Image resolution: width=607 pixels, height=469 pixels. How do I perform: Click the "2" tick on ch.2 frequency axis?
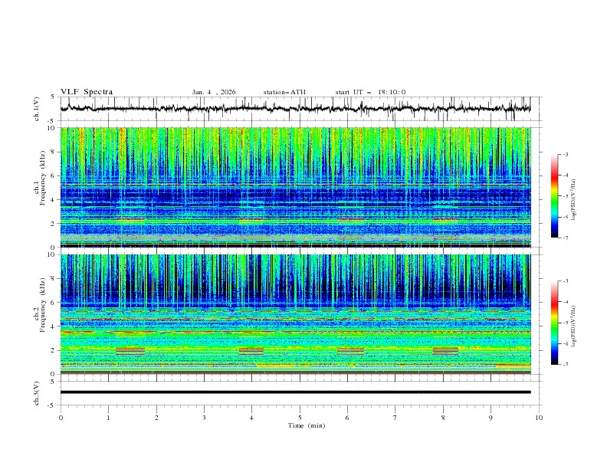click(54, 350)
